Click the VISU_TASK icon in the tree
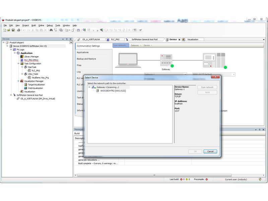The image size is (268, 201). coord(26,74)
